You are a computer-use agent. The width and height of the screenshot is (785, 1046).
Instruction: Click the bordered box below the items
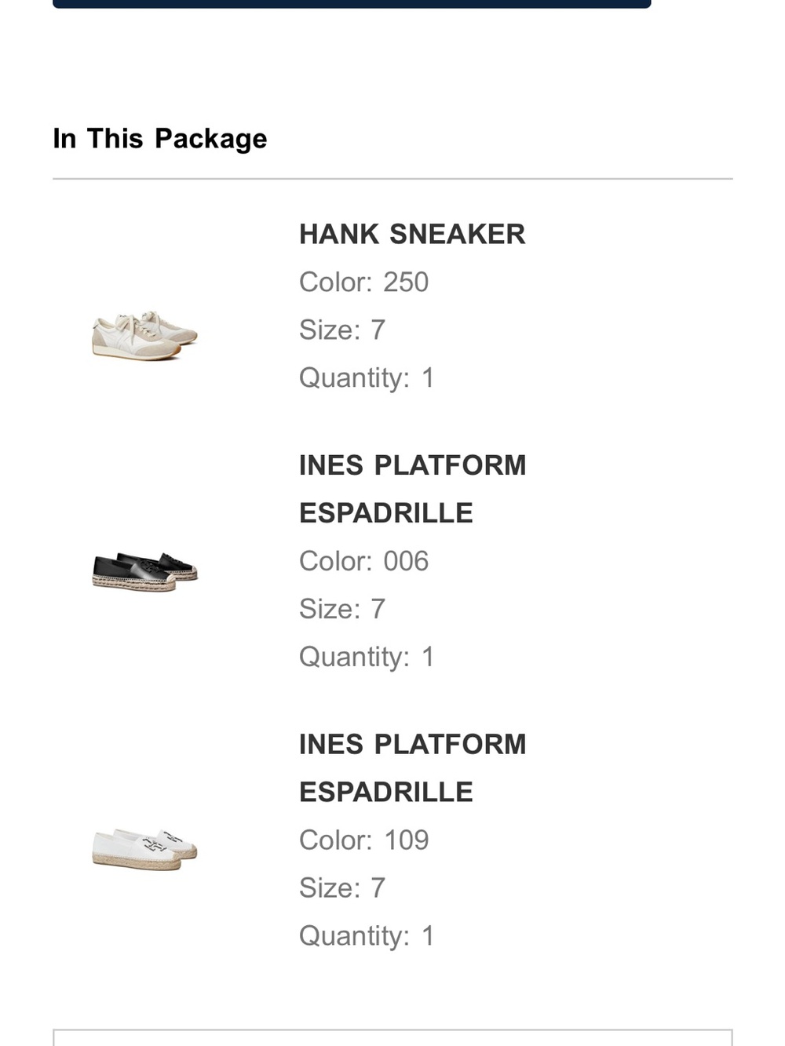point(392,1037)
